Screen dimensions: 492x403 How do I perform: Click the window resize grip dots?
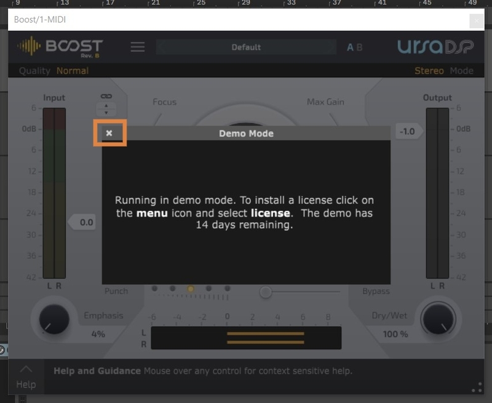477,387
